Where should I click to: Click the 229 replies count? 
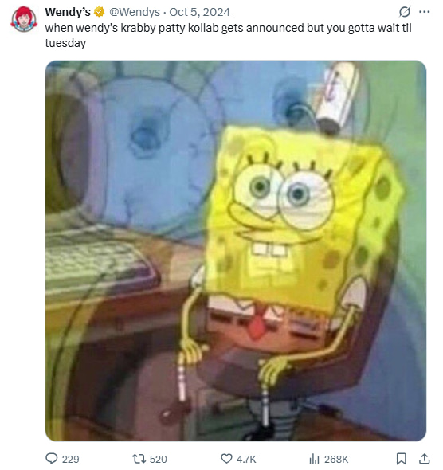[x=71, y=459]
